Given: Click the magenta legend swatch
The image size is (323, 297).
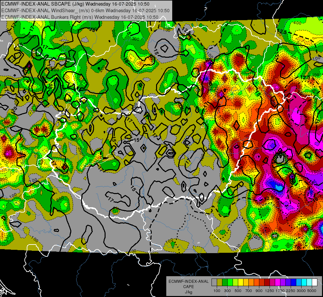Looking at the screenshot, I should [278, 282].
